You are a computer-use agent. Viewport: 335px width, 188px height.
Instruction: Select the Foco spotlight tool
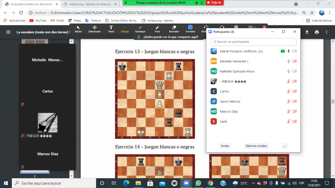157,29
